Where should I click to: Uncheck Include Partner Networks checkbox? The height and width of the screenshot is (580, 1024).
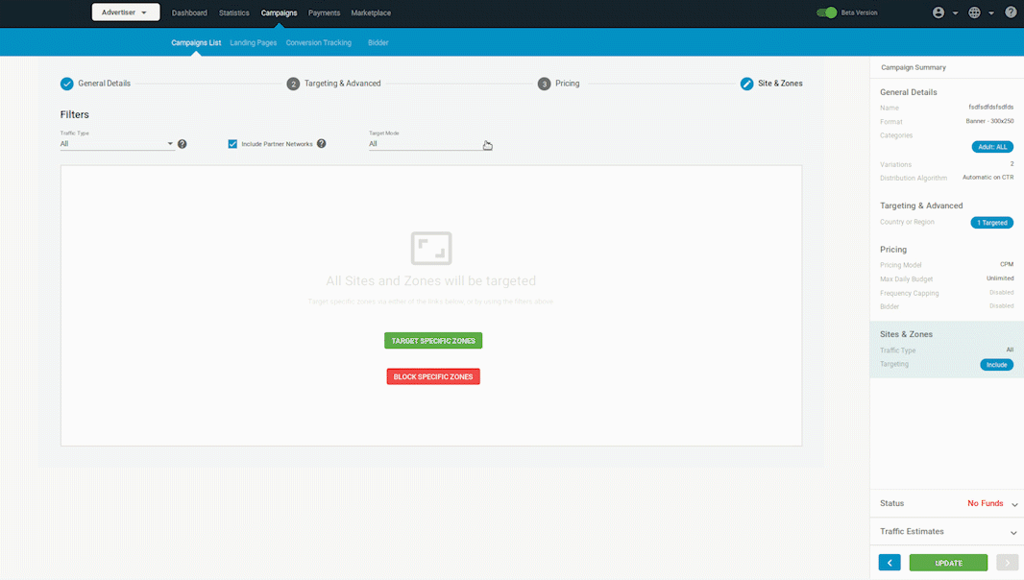pyautogui.click(x=232, y=144)
